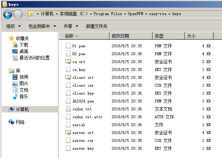The width and height of the screenshot is (222, 158).
Task: Expand the arrow after OpenVPN breadcrumb
Action: (x=146, y=14)
